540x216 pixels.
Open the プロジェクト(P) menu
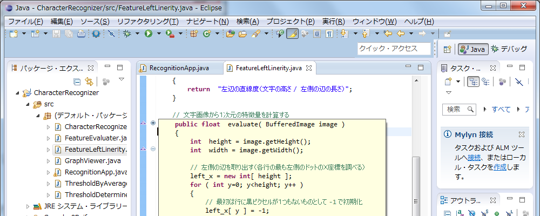(291, 22)
